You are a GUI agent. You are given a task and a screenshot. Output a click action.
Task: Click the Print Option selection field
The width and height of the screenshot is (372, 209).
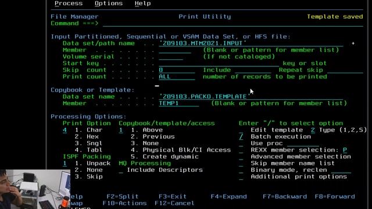[65, 130]
